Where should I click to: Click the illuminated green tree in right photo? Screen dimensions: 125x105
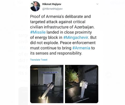coord(71,74)
